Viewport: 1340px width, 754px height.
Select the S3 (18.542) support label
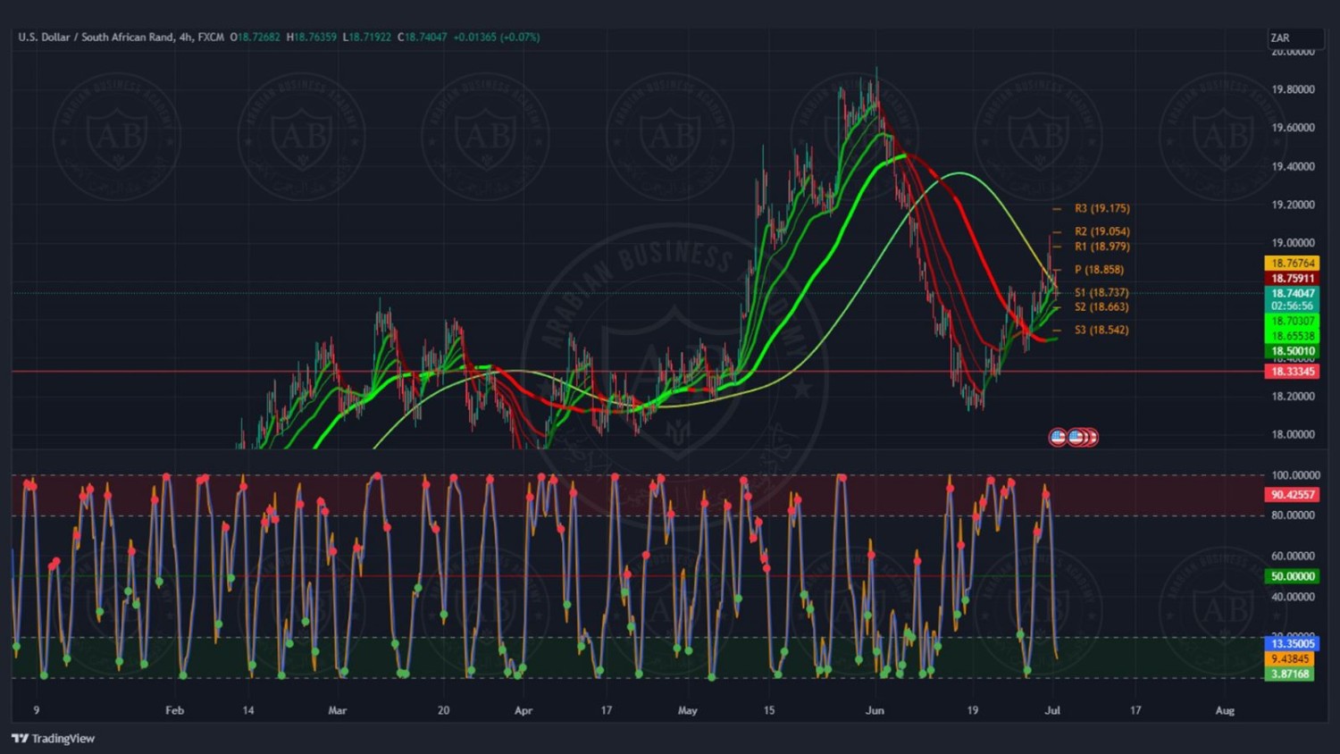click(1101, 330)
